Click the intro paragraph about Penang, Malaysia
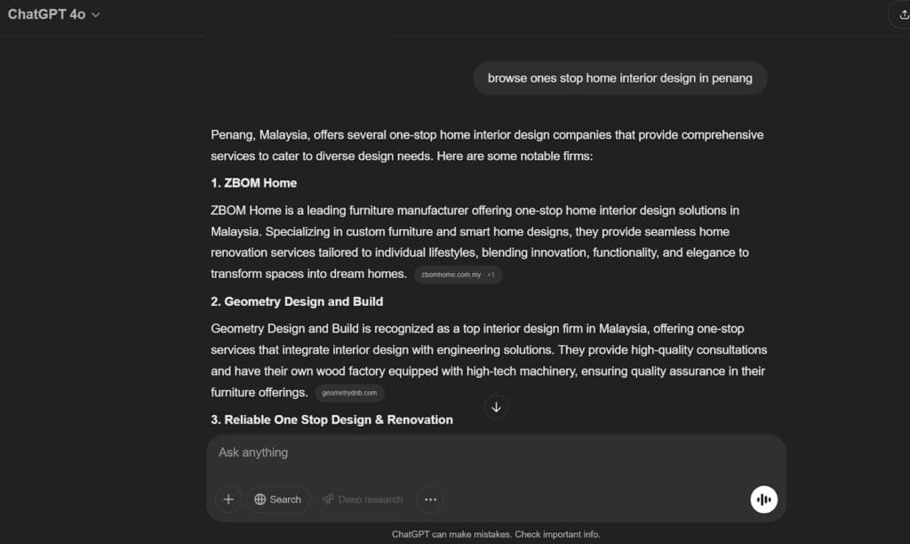This screenshot has height=544, width=910. point(486,146)
